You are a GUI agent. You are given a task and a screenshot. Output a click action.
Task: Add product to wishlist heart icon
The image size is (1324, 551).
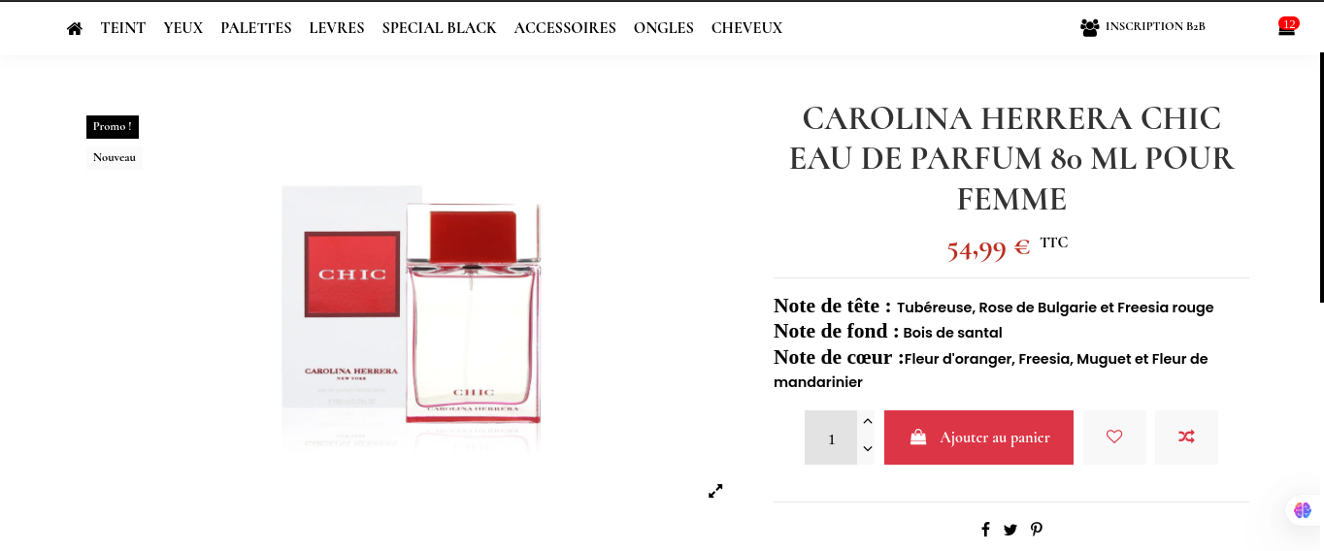(x=1114, y=438)
